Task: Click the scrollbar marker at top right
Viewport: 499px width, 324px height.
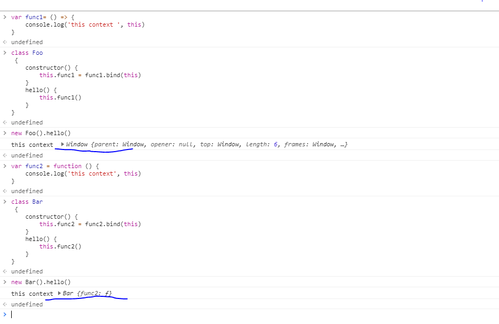Action: pyautogui.click(x=482, y=3)
